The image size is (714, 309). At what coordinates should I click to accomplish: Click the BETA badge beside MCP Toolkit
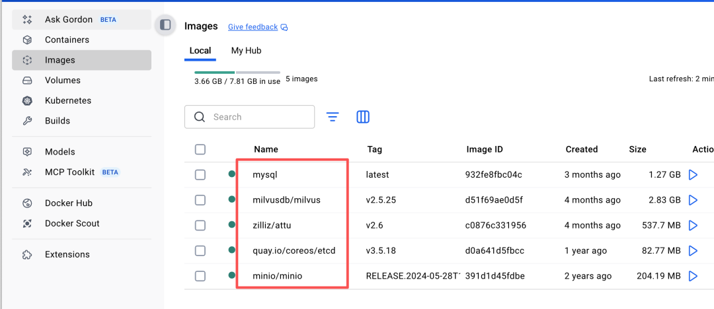click(110, 172)
